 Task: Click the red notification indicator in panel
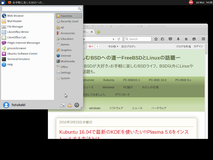pyautogui.click(x=191, y=2)
